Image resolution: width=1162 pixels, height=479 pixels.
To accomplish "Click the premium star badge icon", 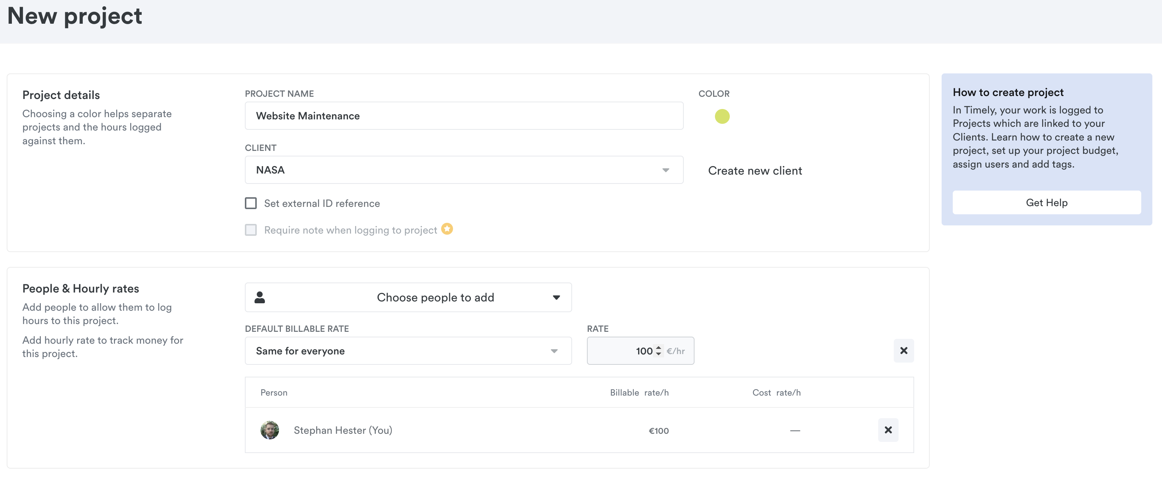I will tap(447, 229).
